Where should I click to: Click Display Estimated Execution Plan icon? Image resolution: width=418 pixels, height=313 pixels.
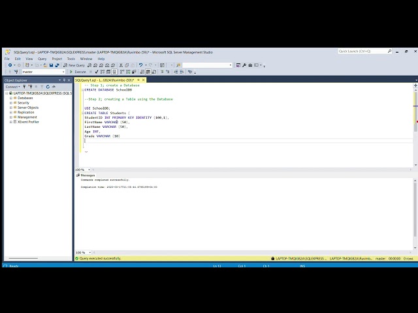(103, 72)
